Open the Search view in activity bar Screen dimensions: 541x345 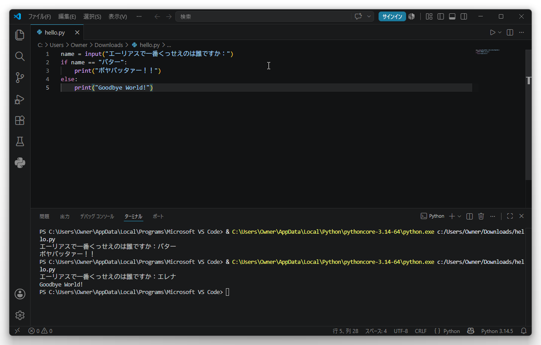20,56
